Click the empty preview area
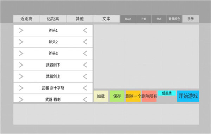The width and height of the screenshot is (211, 134). [146, 56]
